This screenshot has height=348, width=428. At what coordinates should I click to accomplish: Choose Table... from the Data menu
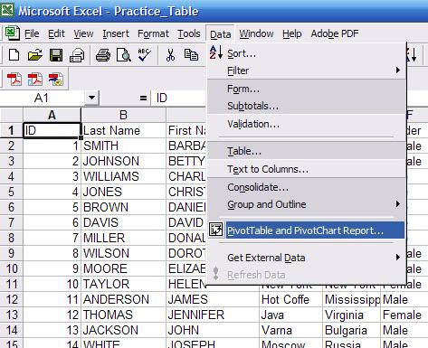(306, 151)
